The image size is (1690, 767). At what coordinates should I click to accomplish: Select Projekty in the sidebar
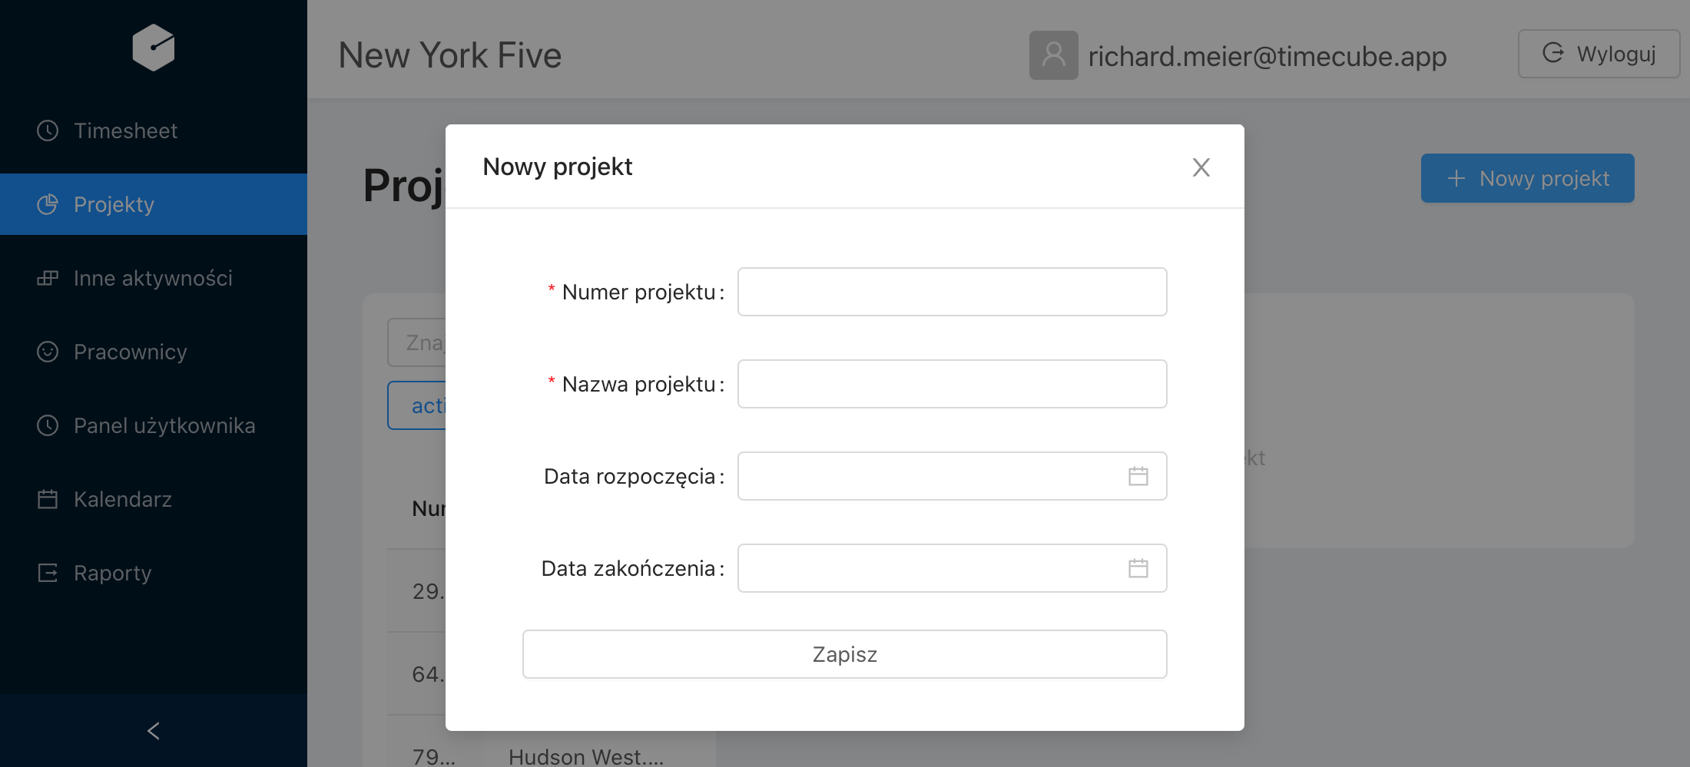[x=154, y=204]
